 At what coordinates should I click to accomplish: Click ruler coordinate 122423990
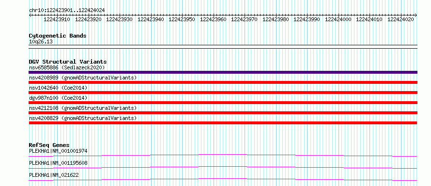tap(307, 19)
